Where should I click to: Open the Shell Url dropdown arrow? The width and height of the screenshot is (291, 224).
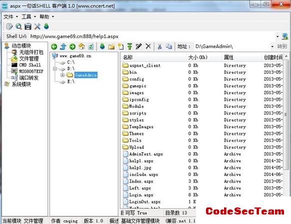tap(277, 37)
